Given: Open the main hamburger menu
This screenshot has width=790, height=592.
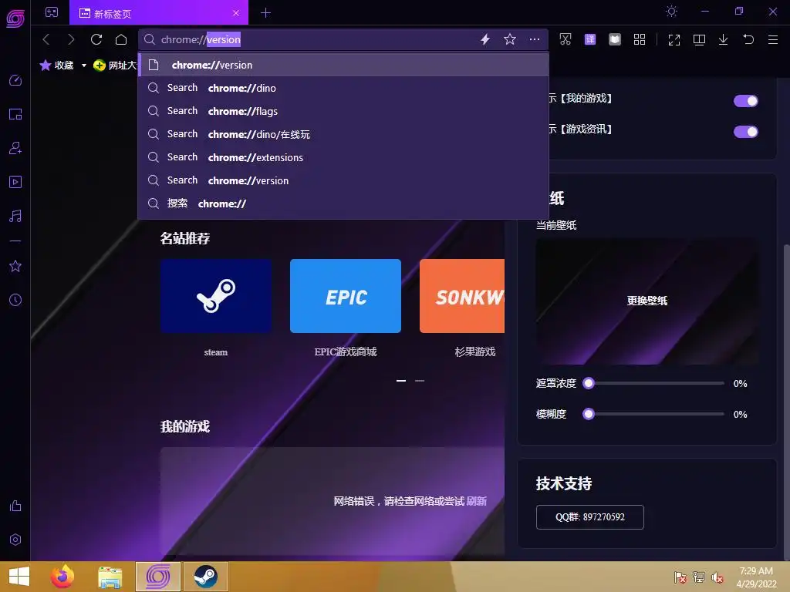Looking at the screenshot, I should tap(773, 40).
